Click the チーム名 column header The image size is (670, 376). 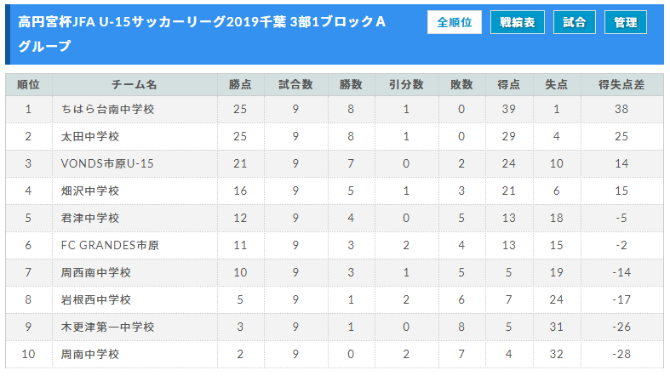[135, 84]
